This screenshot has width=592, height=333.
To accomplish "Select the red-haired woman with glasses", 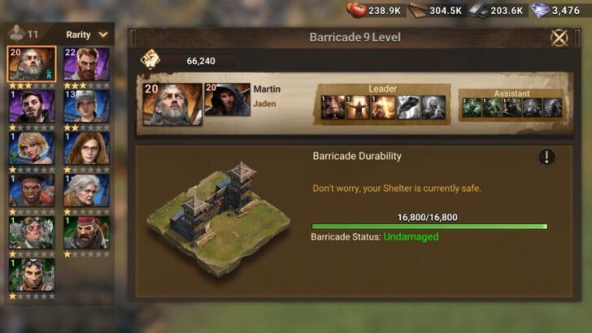I will (86, 148).
